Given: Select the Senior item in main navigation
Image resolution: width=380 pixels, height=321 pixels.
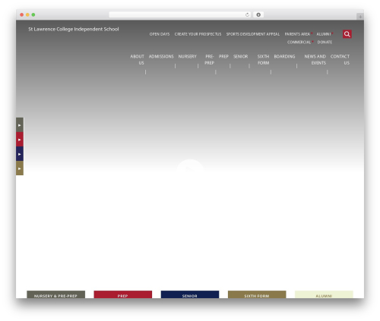Looking at the screenshot, I should (241, 56).
